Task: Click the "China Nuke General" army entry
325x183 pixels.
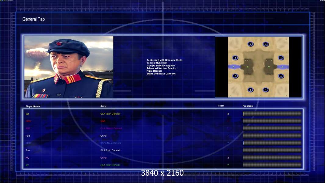Action: 111,143
